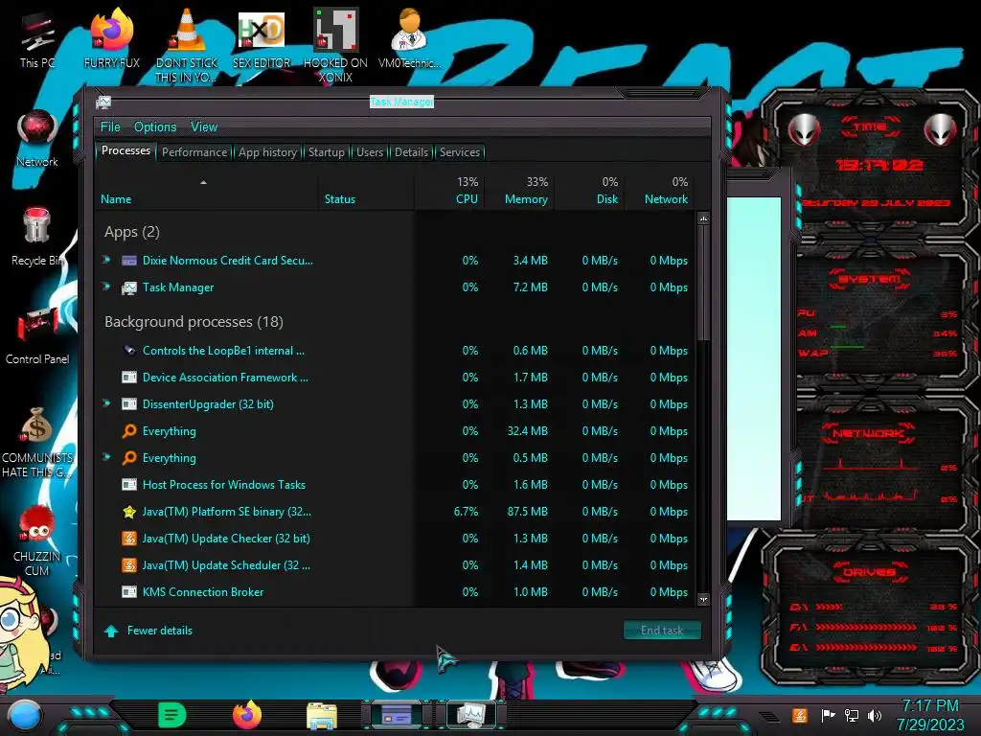The height and width of the screenshot is (736, 981).
Task: Switch to the Performance tab
Action: 194,152
